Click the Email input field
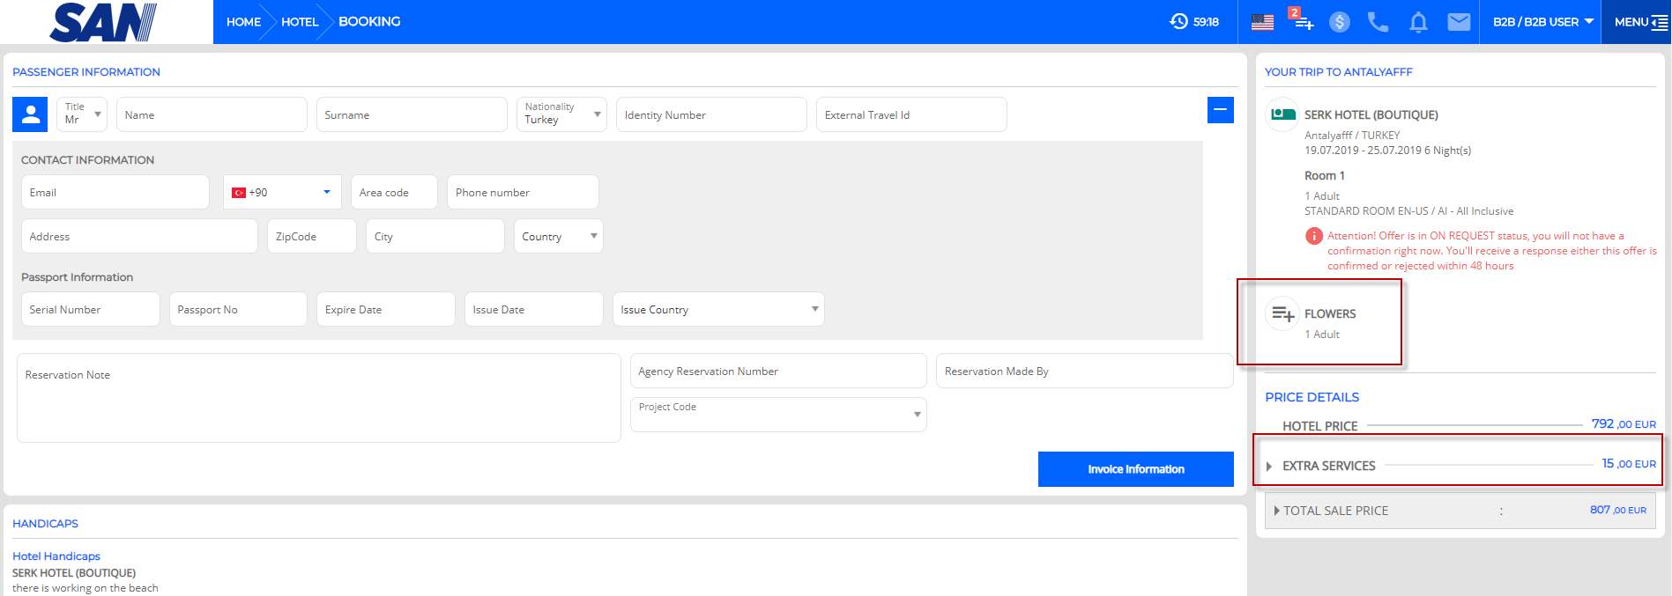Screen dimensions: 1672x596 (x=115, y=192)
